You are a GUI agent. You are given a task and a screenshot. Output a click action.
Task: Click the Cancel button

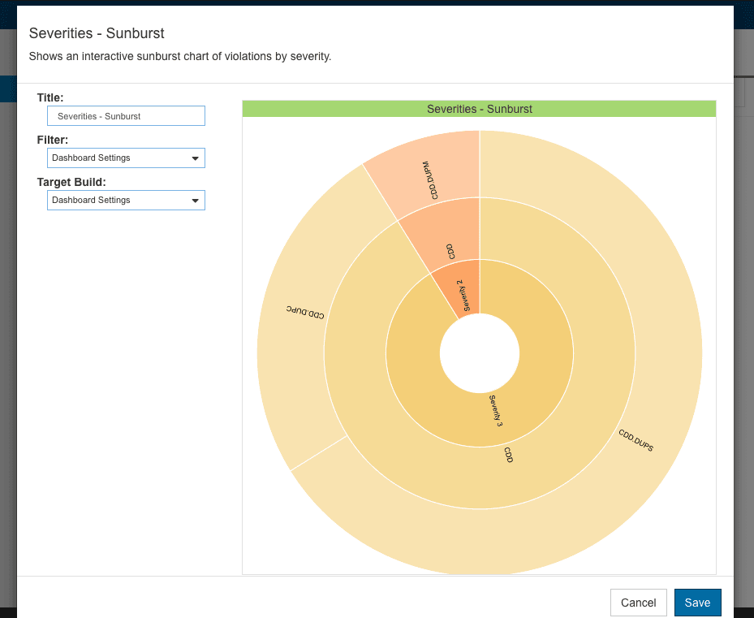(x=638, y=603)
